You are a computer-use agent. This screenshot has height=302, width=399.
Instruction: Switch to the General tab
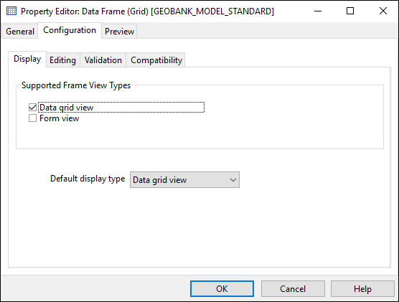[x=20, y=32]
